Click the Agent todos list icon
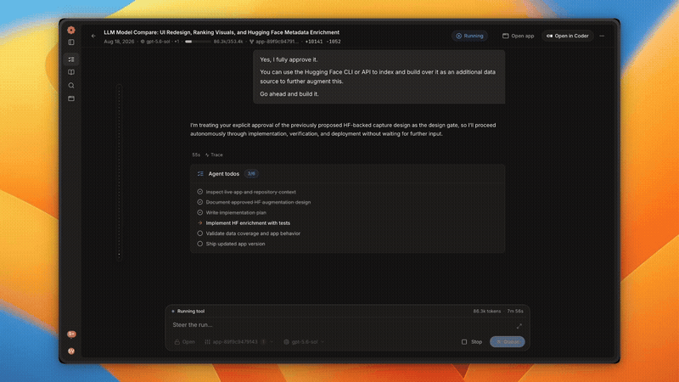The height and width of the screenshot is (382, 679). (200, 174)
